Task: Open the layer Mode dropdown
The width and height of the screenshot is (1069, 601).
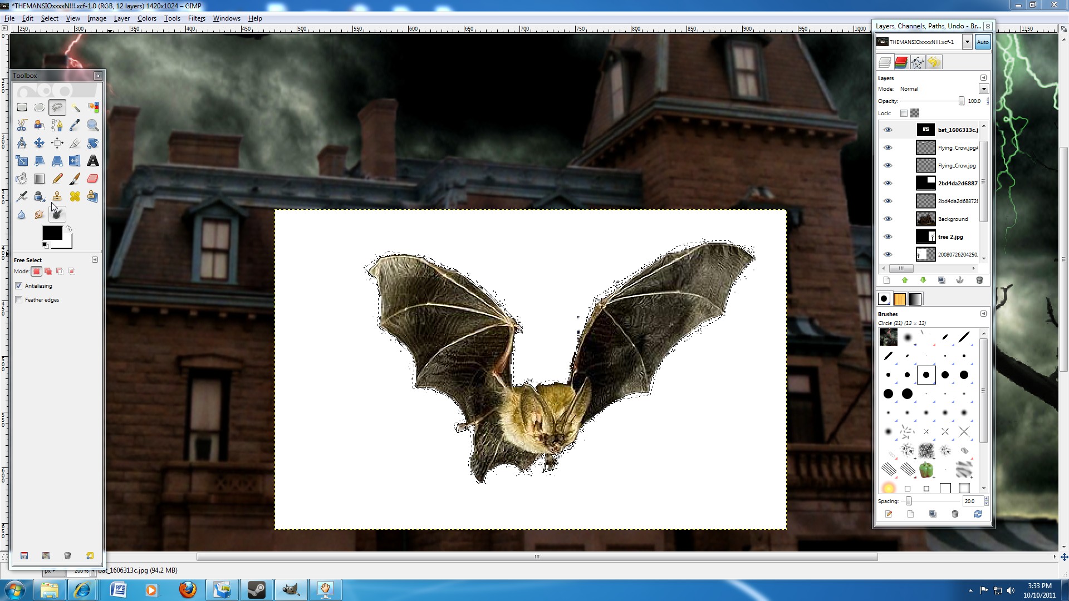Action: pyautogui.click(x=984, y=89)
